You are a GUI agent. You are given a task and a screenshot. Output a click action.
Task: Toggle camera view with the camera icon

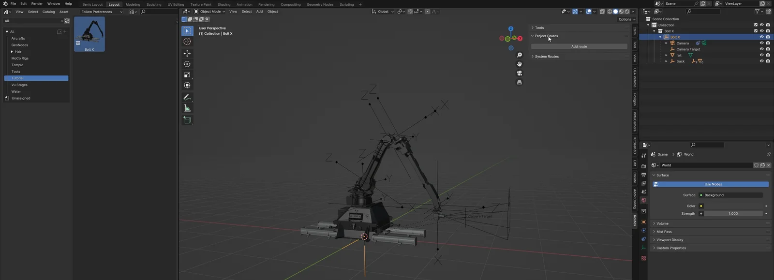coord(520,73)
